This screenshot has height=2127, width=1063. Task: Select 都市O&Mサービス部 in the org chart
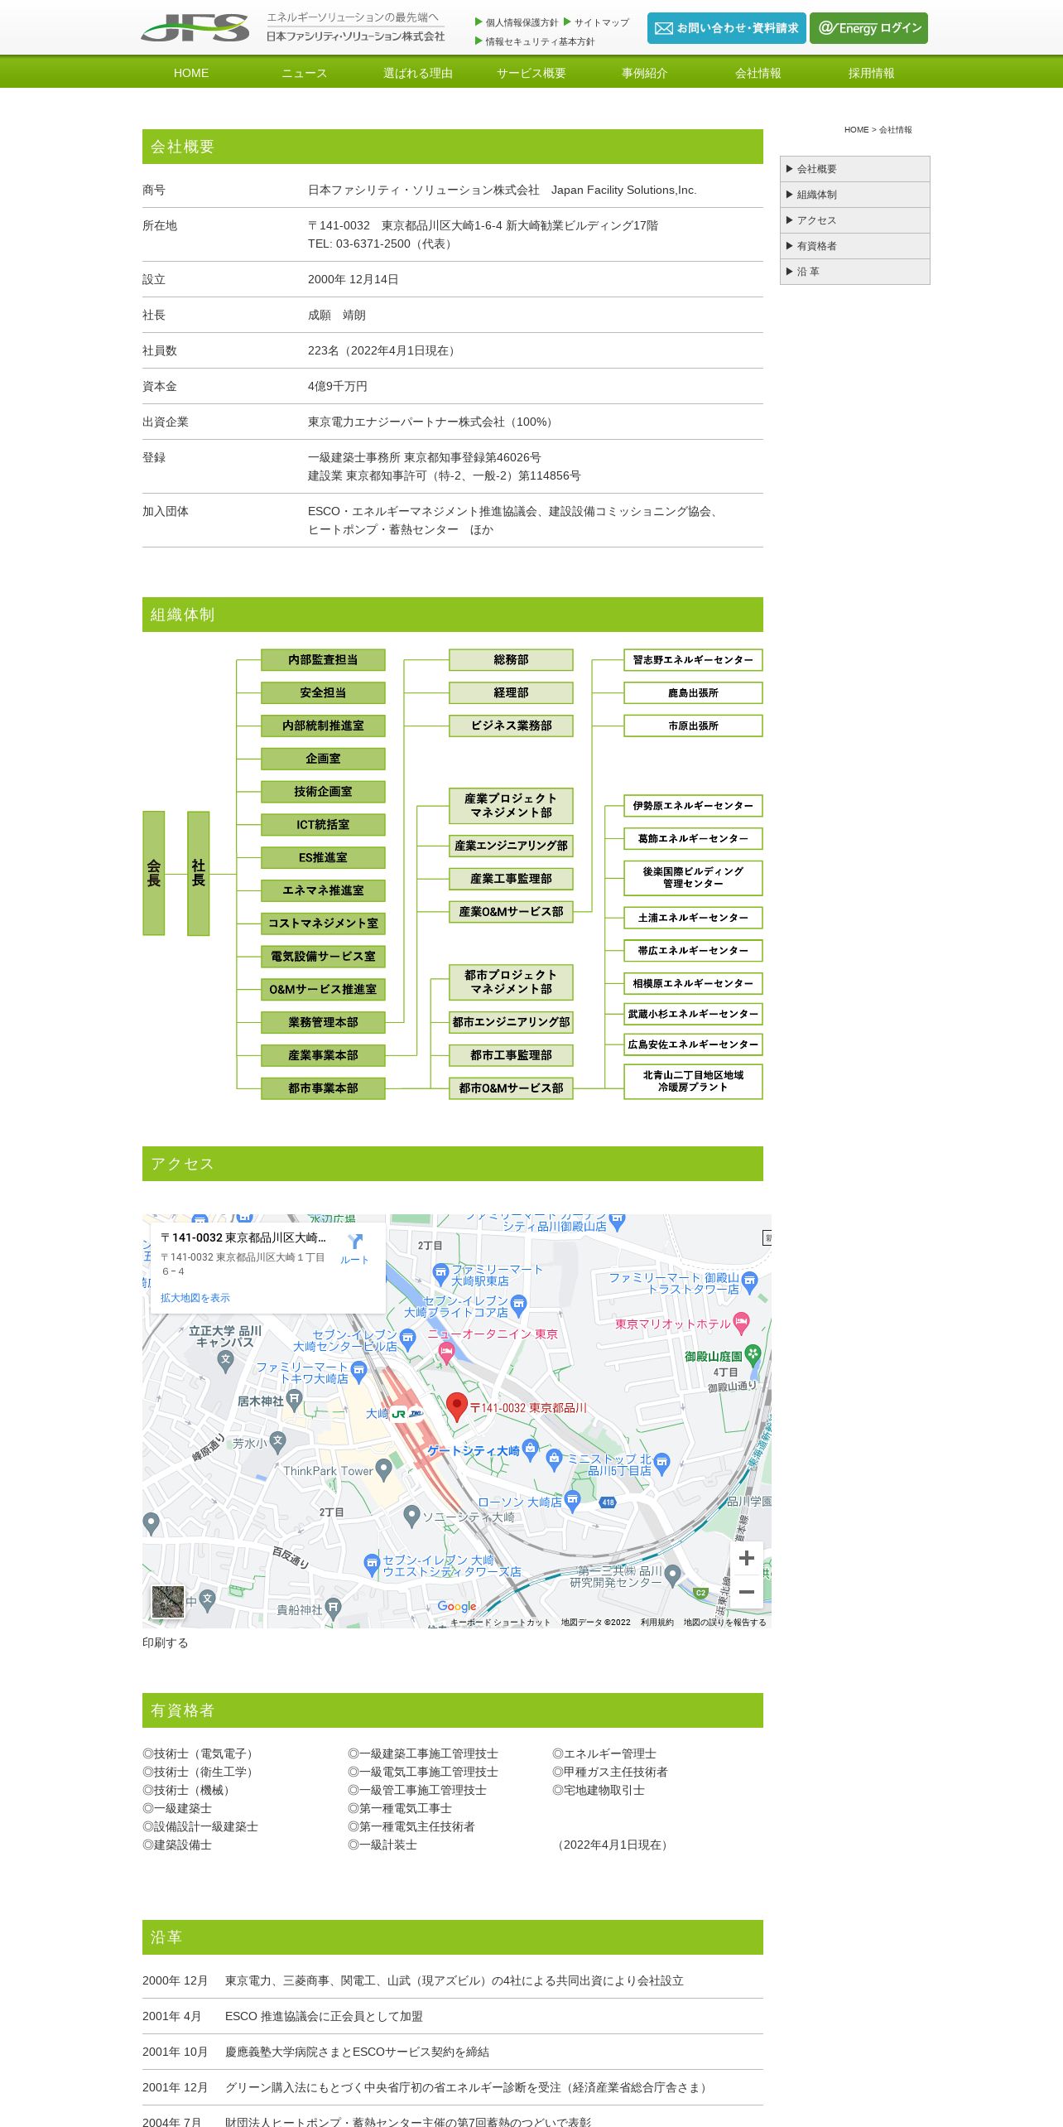pos(511,1088)
